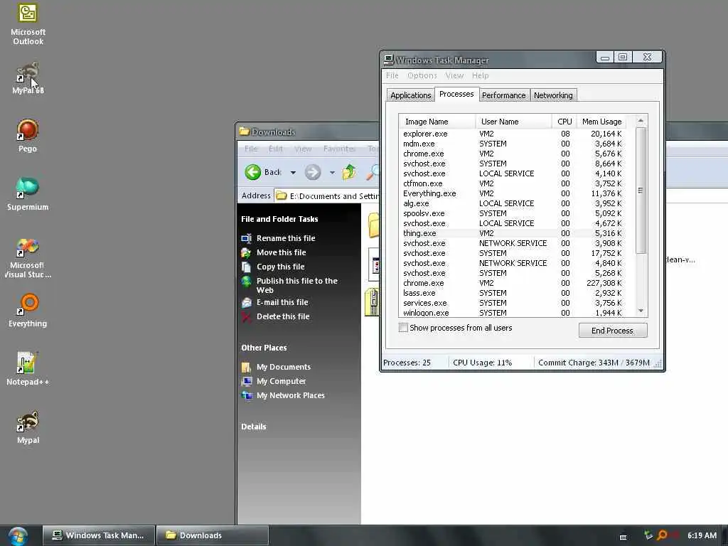728x546 pixels.
Task: Select the Processes tab
Action: [456, 95]
